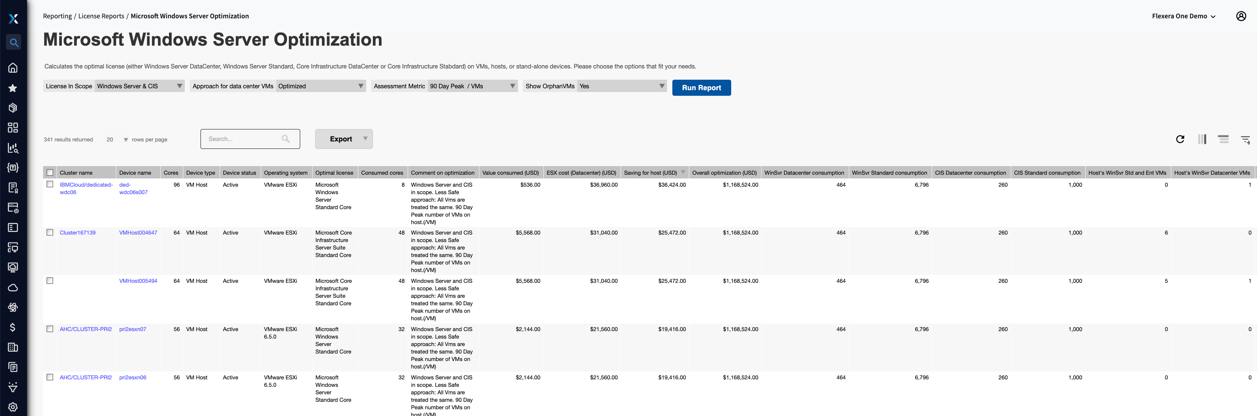Open the column chooser icon

(1202, 139)
